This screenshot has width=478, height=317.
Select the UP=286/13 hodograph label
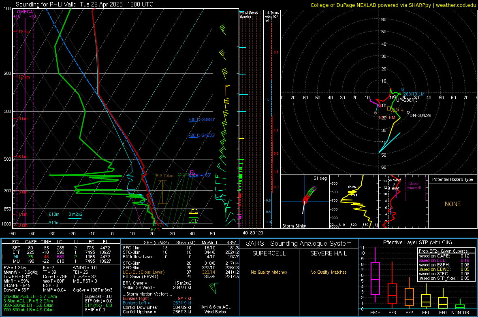(407, 100)
